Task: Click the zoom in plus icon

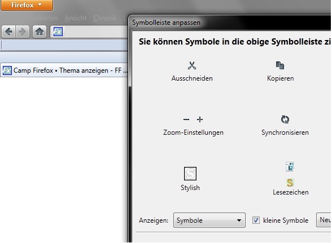Action: point(200,120)
